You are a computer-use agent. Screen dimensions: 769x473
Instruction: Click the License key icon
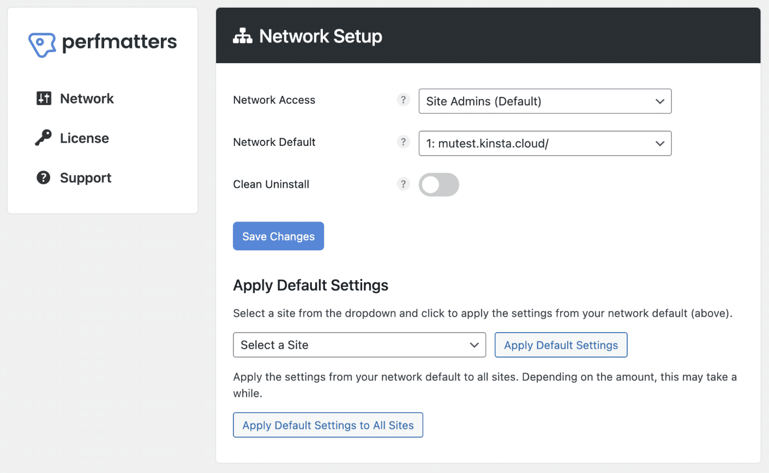[44, 138]
